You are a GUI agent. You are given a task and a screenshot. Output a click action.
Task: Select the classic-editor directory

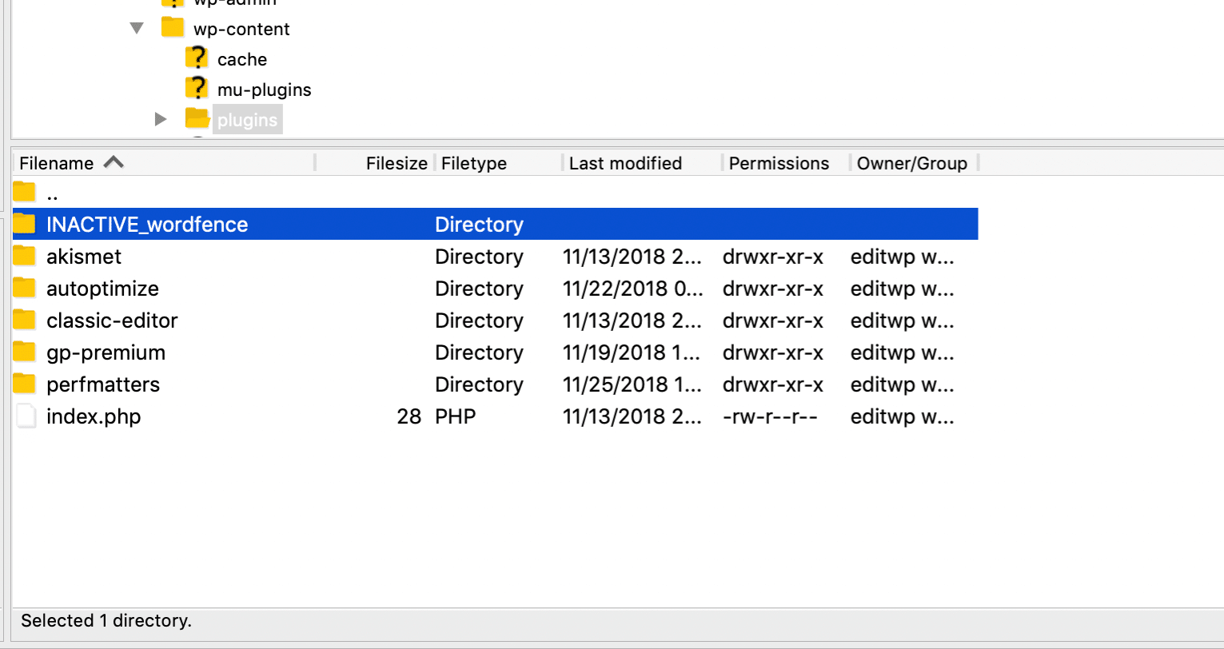click(111, 320)
